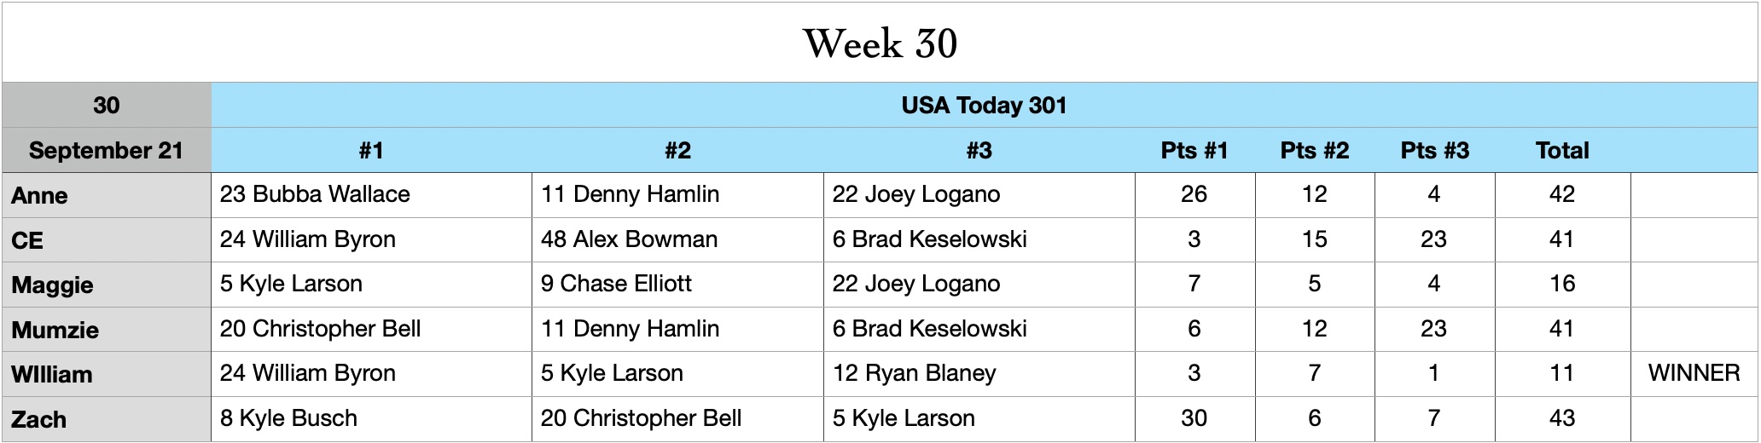Select Maggie's total of 16

point(1561,284)
